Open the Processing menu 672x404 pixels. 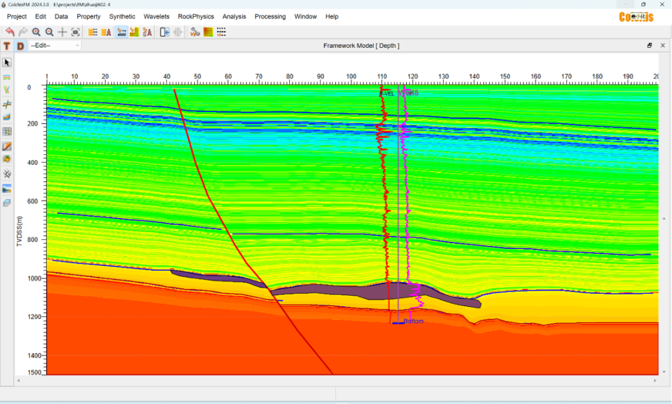(270, 17)
